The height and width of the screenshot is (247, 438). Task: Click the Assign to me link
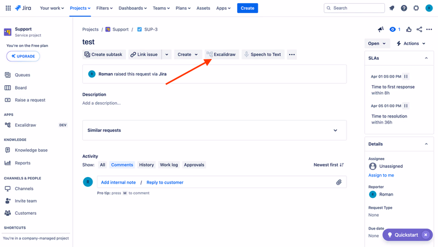tap(381, 175)
